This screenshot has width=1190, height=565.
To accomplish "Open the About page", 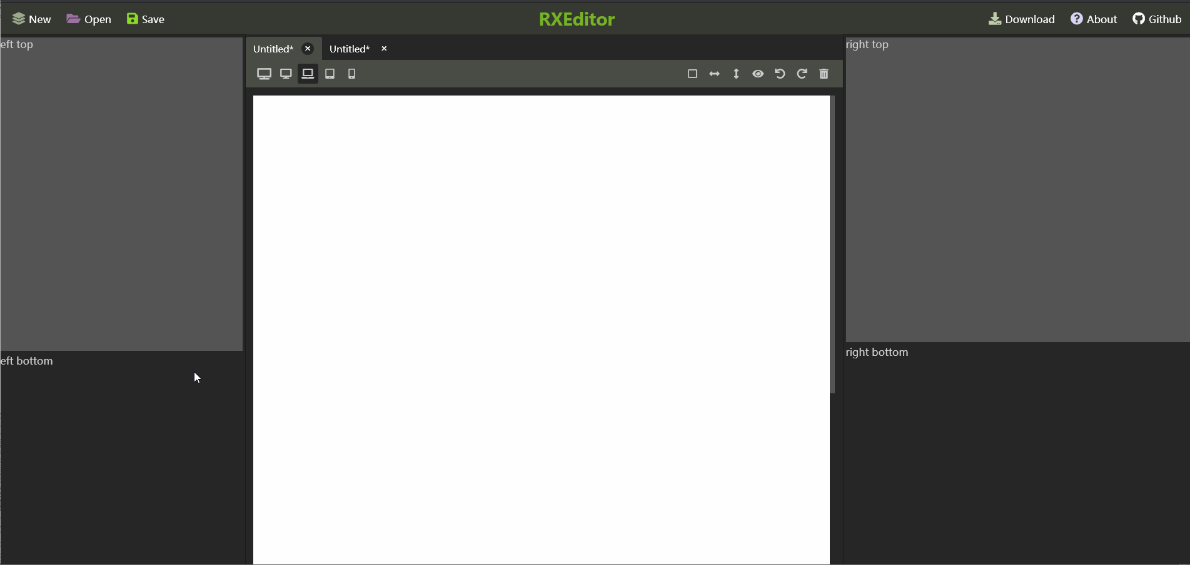I will click(1094, 19).
